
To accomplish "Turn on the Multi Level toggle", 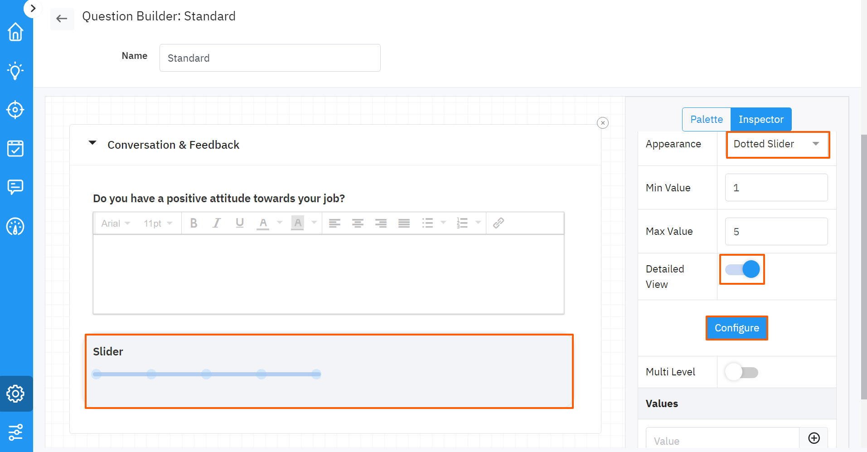I will (x=741, y=372).
